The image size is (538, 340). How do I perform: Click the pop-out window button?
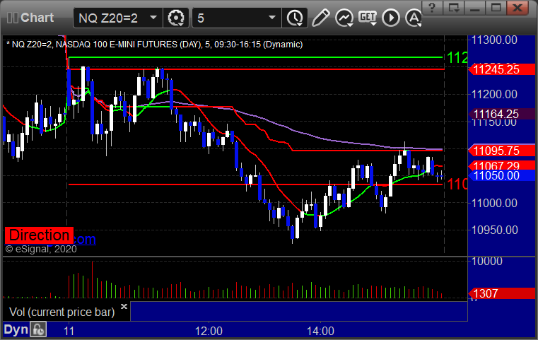(454, 8)
